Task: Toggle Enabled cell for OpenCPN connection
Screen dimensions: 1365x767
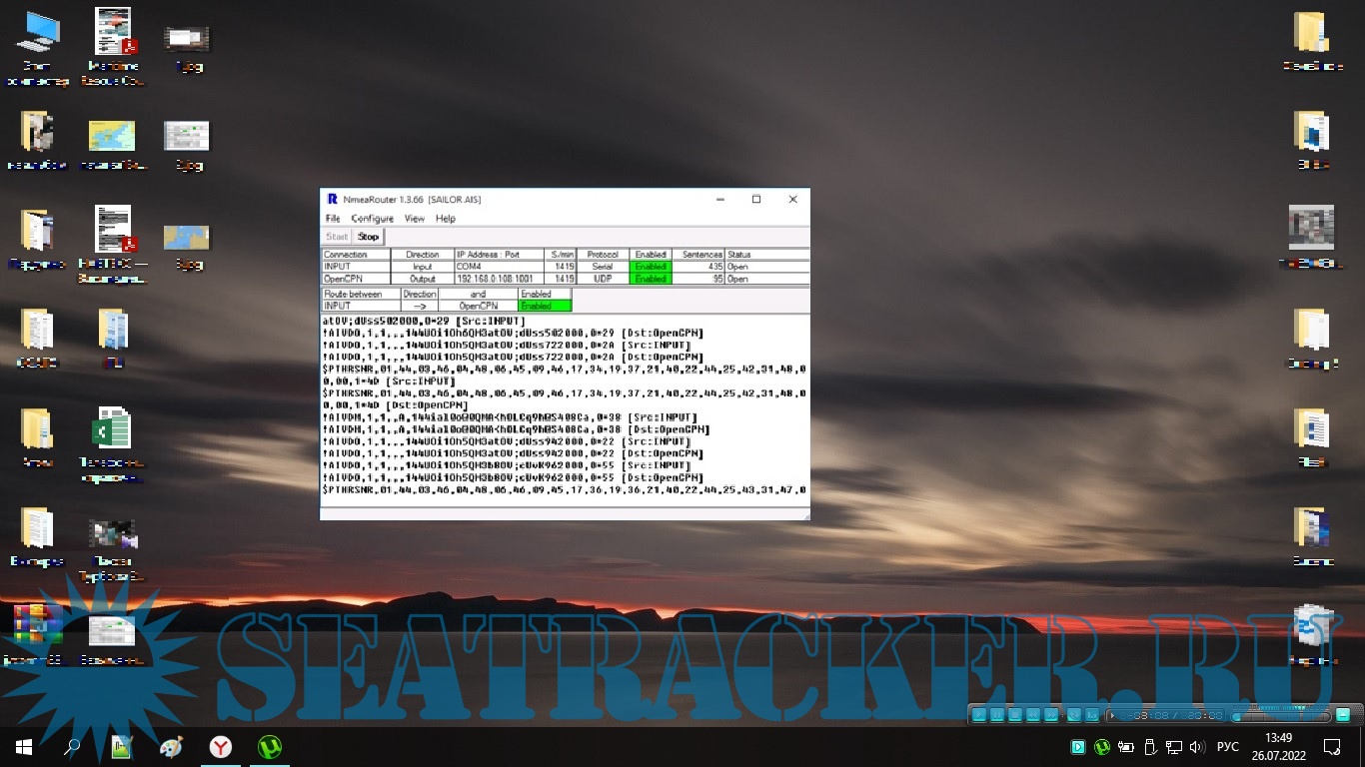Action: [651, 280]
